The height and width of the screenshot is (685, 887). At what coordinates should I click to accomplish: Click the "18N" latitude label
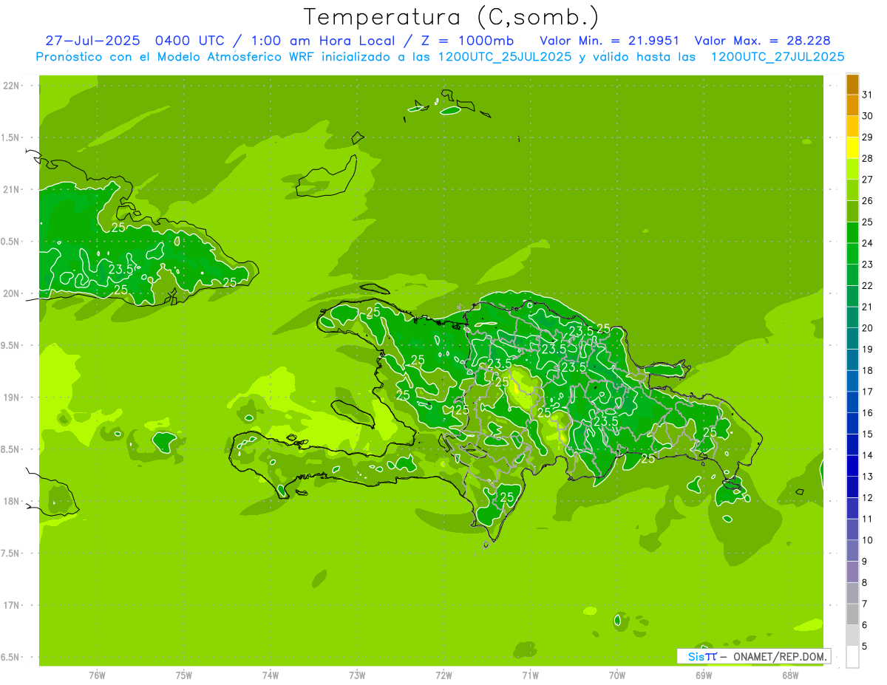(10, 502)
